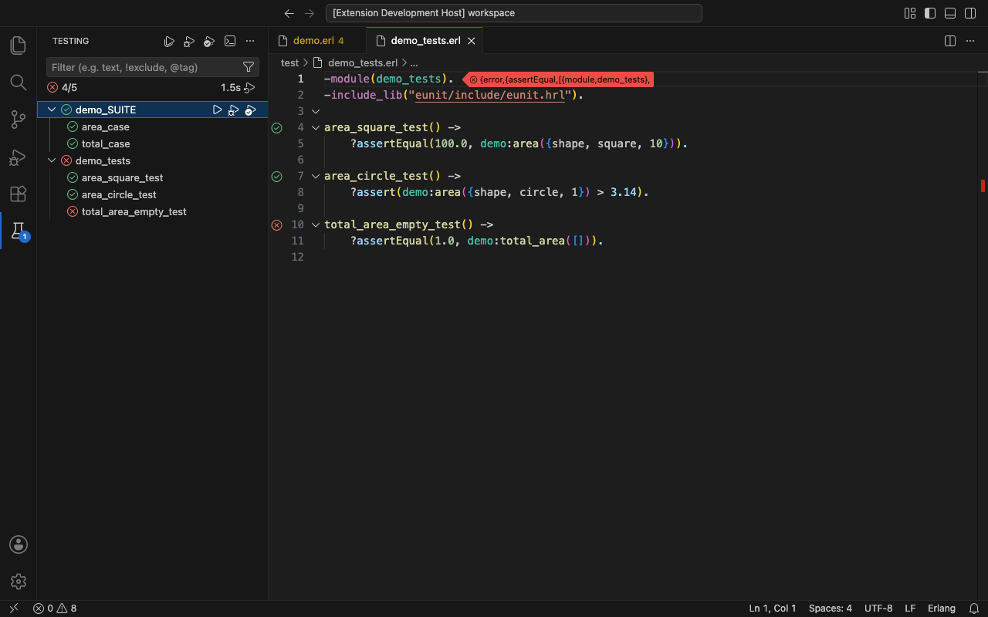
Task: Select the failed total_area_empty_test item
Action: coord(134,212)
